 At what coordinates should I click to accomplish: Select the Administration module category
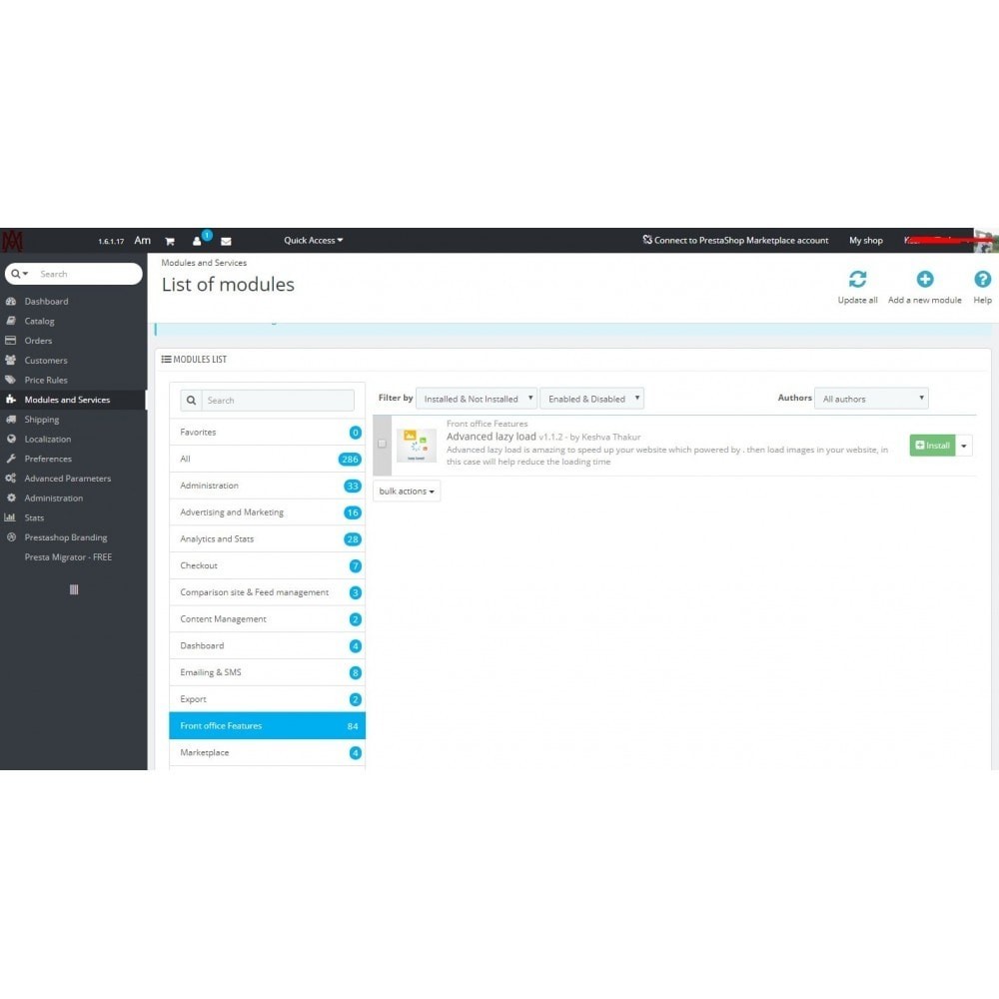(x=267, y=486)
